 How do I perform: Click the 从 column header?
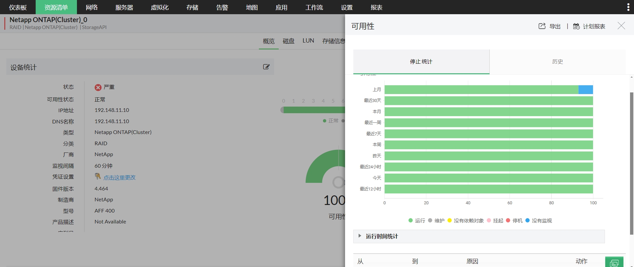(x=360, y=261)
